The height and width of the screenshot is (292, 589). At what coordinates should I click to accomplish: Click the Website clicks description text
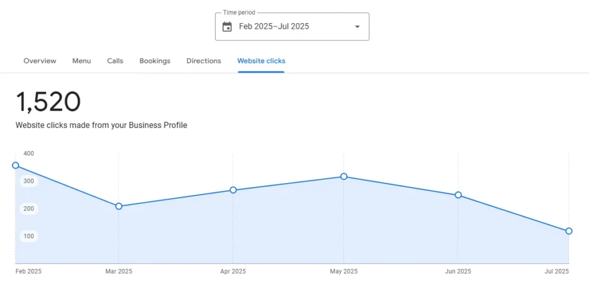tap(101, 125)
